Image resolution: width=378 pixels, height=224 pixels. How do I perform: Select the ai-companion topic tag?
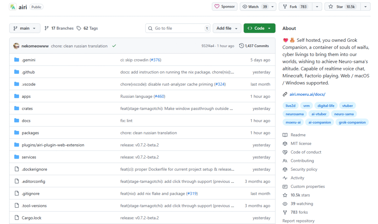click(320, 123)
